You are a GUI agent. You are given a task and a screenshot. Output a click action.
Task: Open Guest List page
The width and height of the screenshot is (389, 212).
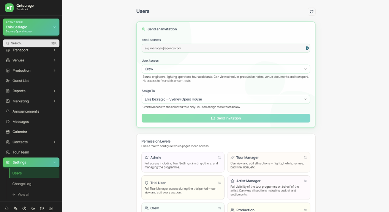[x=31, y=81]
